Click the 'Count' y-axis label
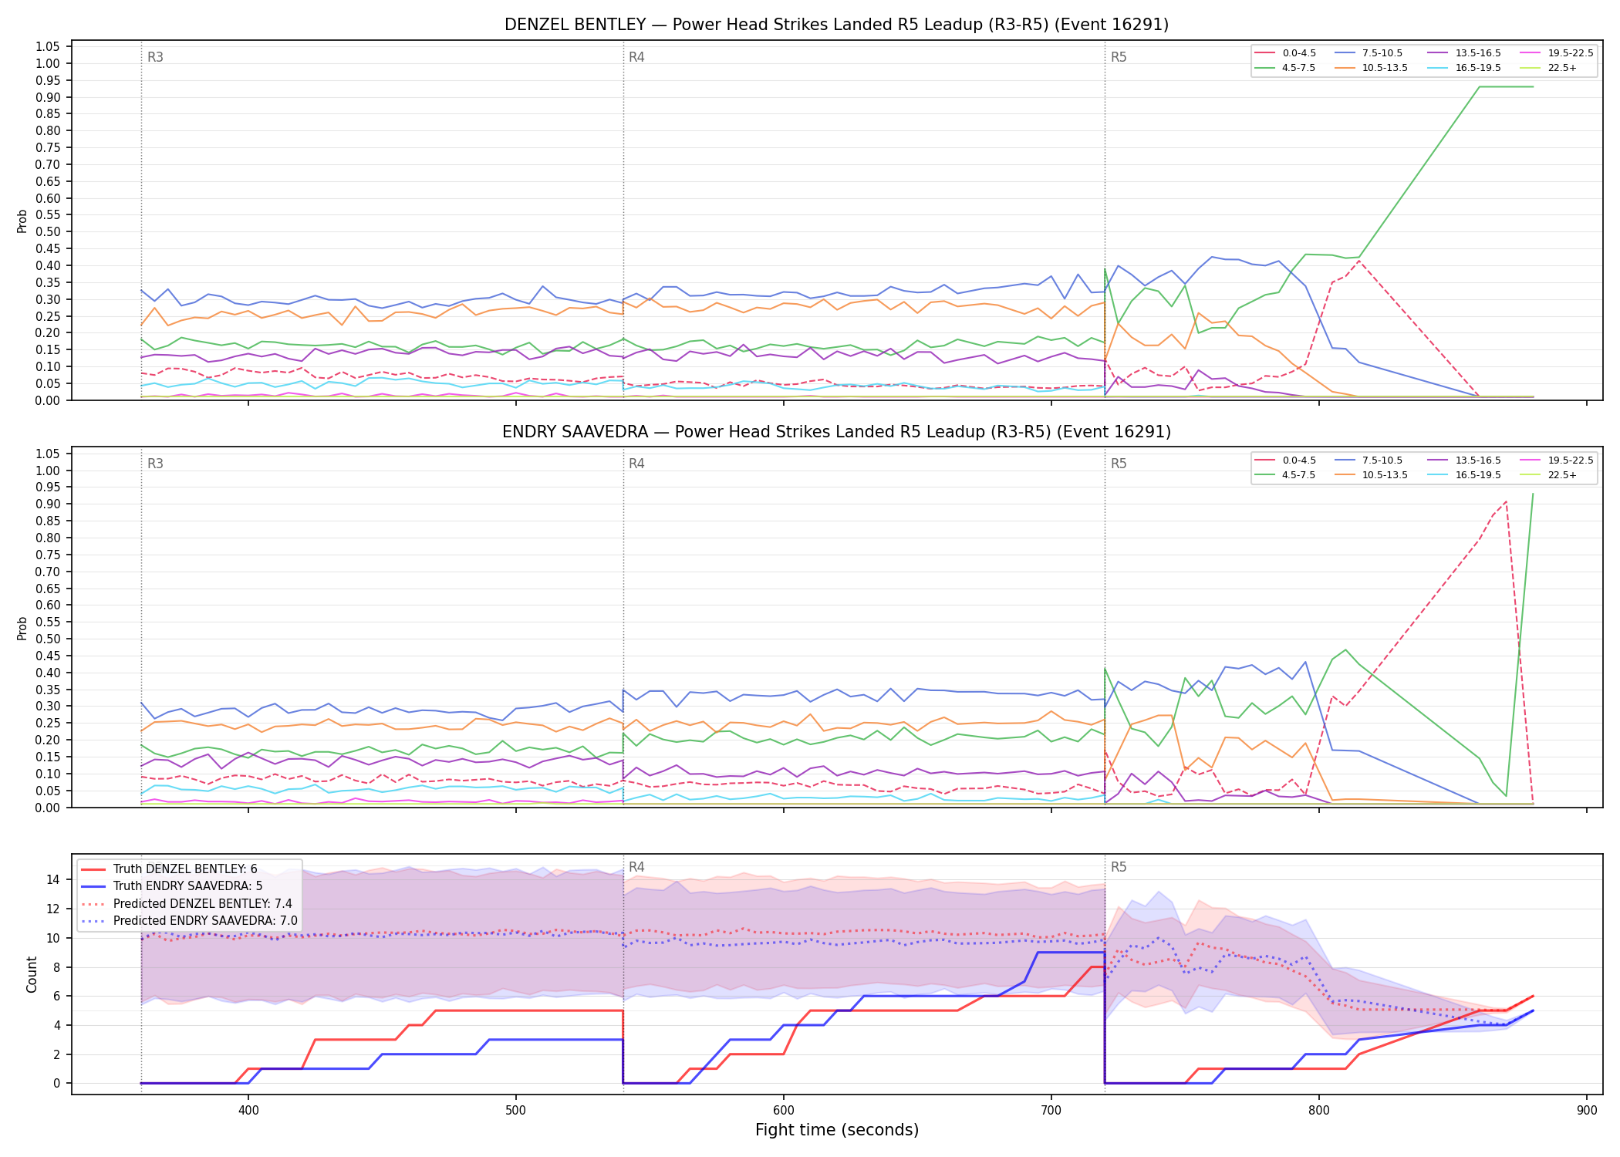 pyautogui.click(x=32, y=974)
